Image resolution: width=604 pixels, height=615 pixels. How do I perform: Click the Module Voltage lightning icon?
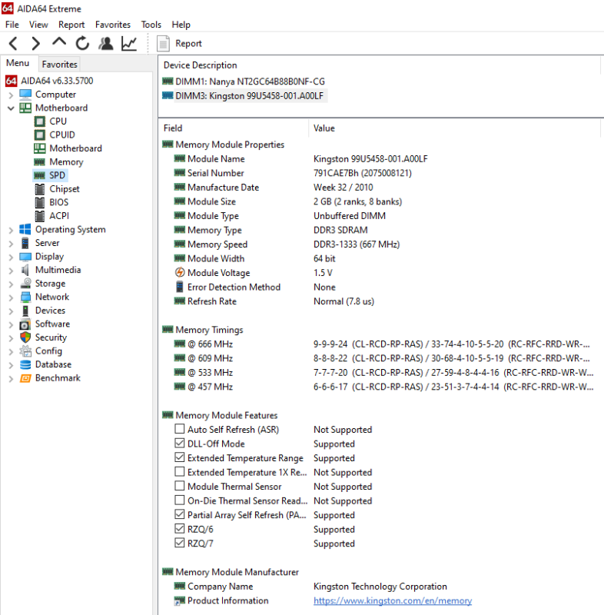pyautogui.click(x=180, y=272)
